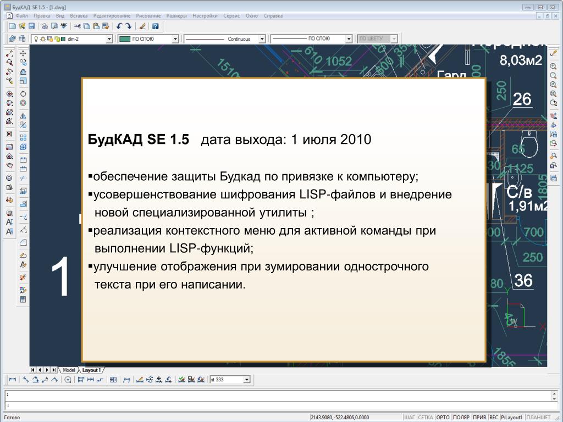Click the Zoom Out magnifier on right toolbar
The width and height of the screenshot is (563, 422).
(x=553, y=75)
